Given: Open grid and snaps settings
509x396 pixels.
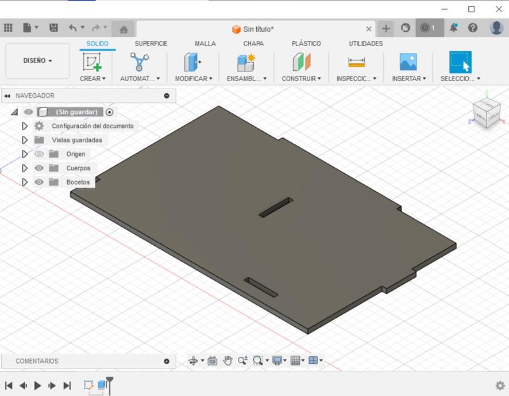Looking at the screenshot, I should (x=295, y=360).
